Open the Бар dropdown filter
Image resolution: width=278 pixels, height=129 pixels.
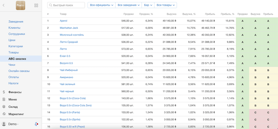point(148,5)
